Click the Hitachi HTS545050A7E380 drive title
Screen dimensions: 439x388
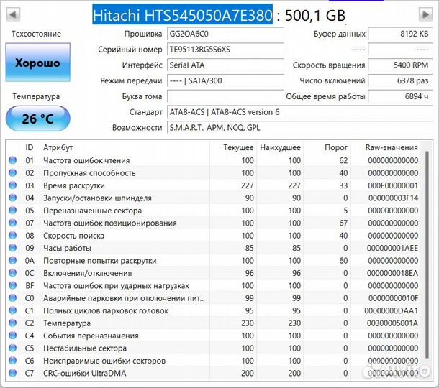183,15
